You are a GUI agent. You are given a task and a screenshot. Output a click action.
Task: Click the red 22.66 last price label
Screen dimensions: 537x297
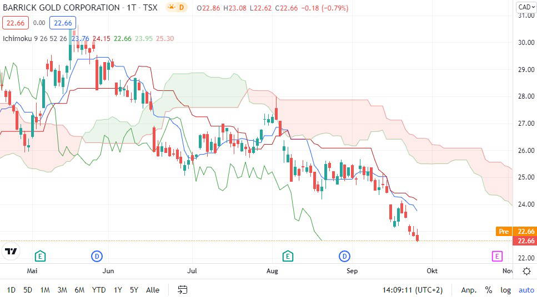524,240
